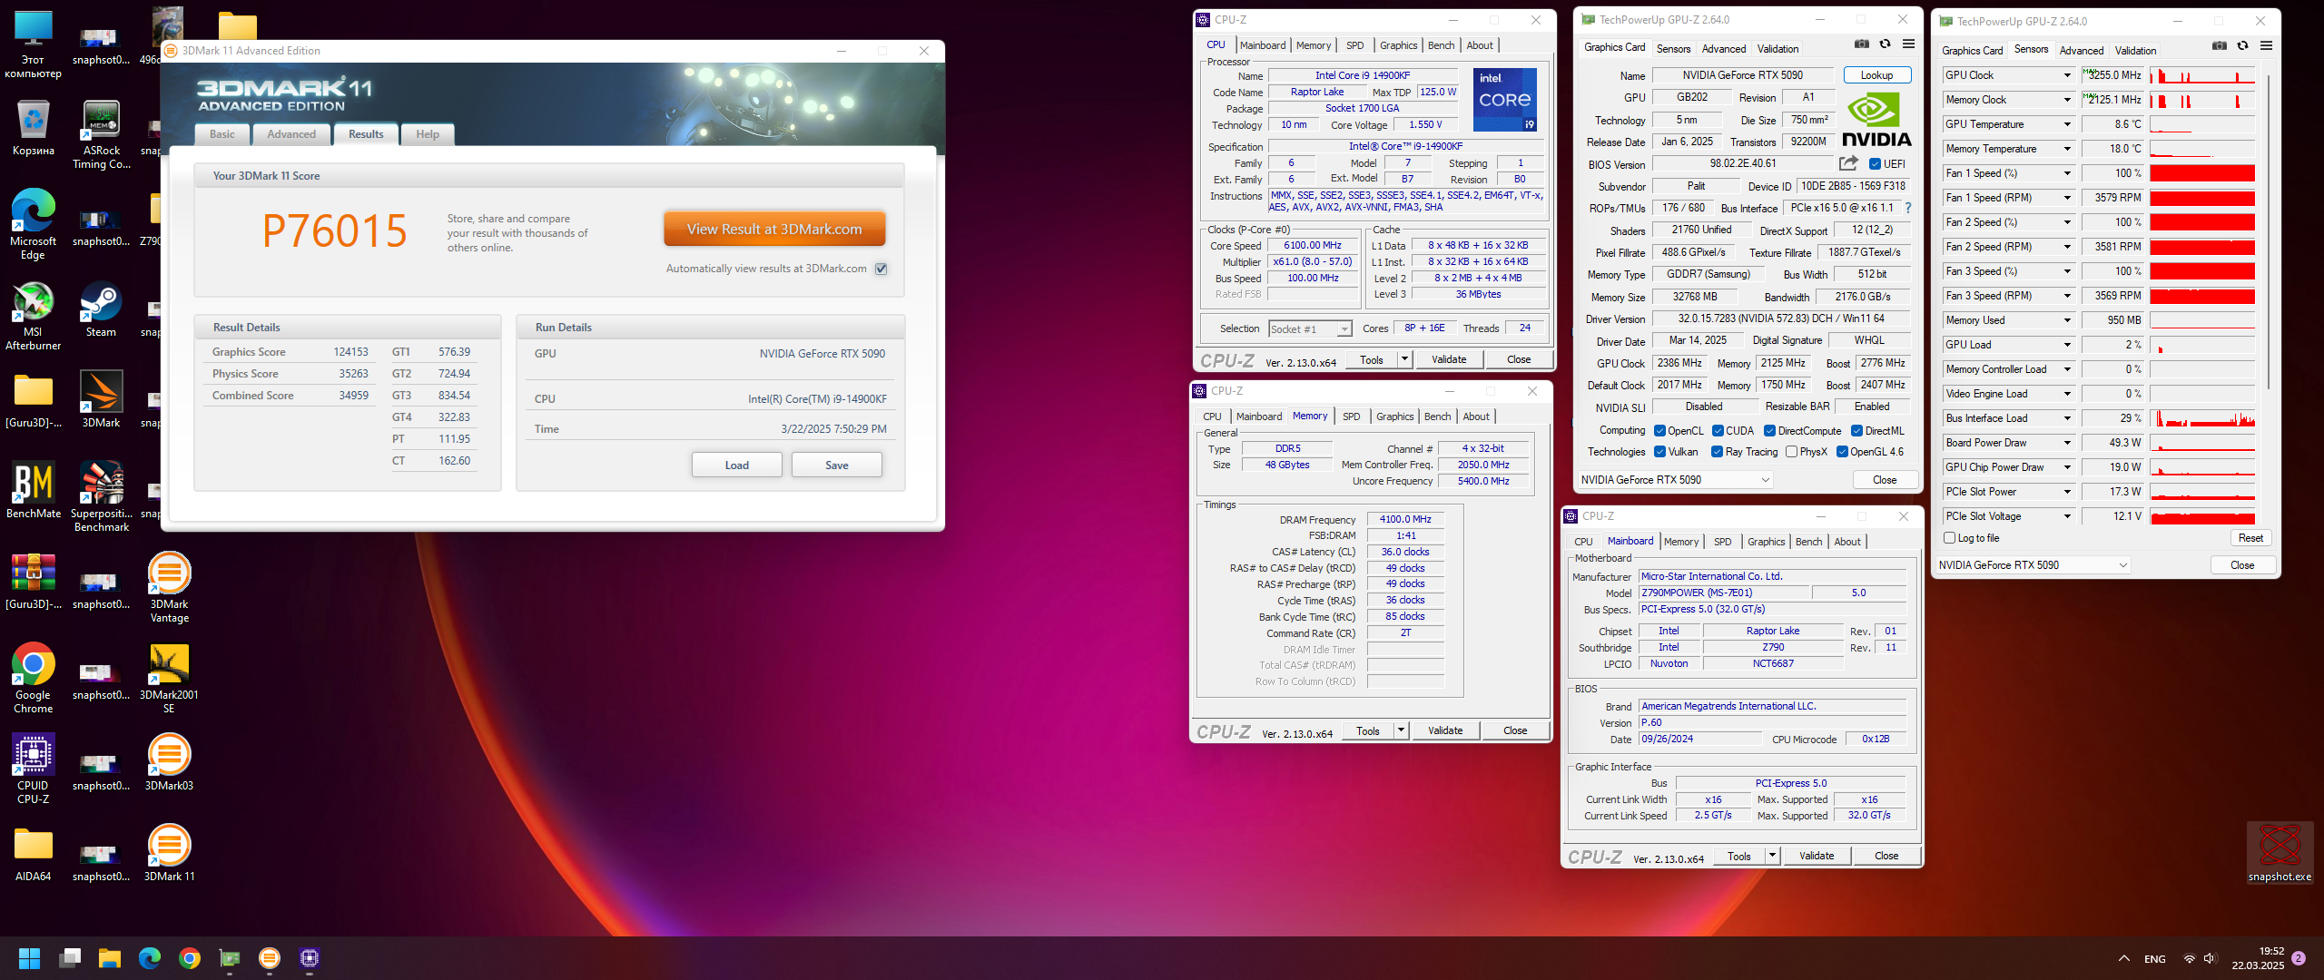The image size is (2324, 980).
Task: Expand Board Power Draw sensor dropdown
Action: [2067, 443]
